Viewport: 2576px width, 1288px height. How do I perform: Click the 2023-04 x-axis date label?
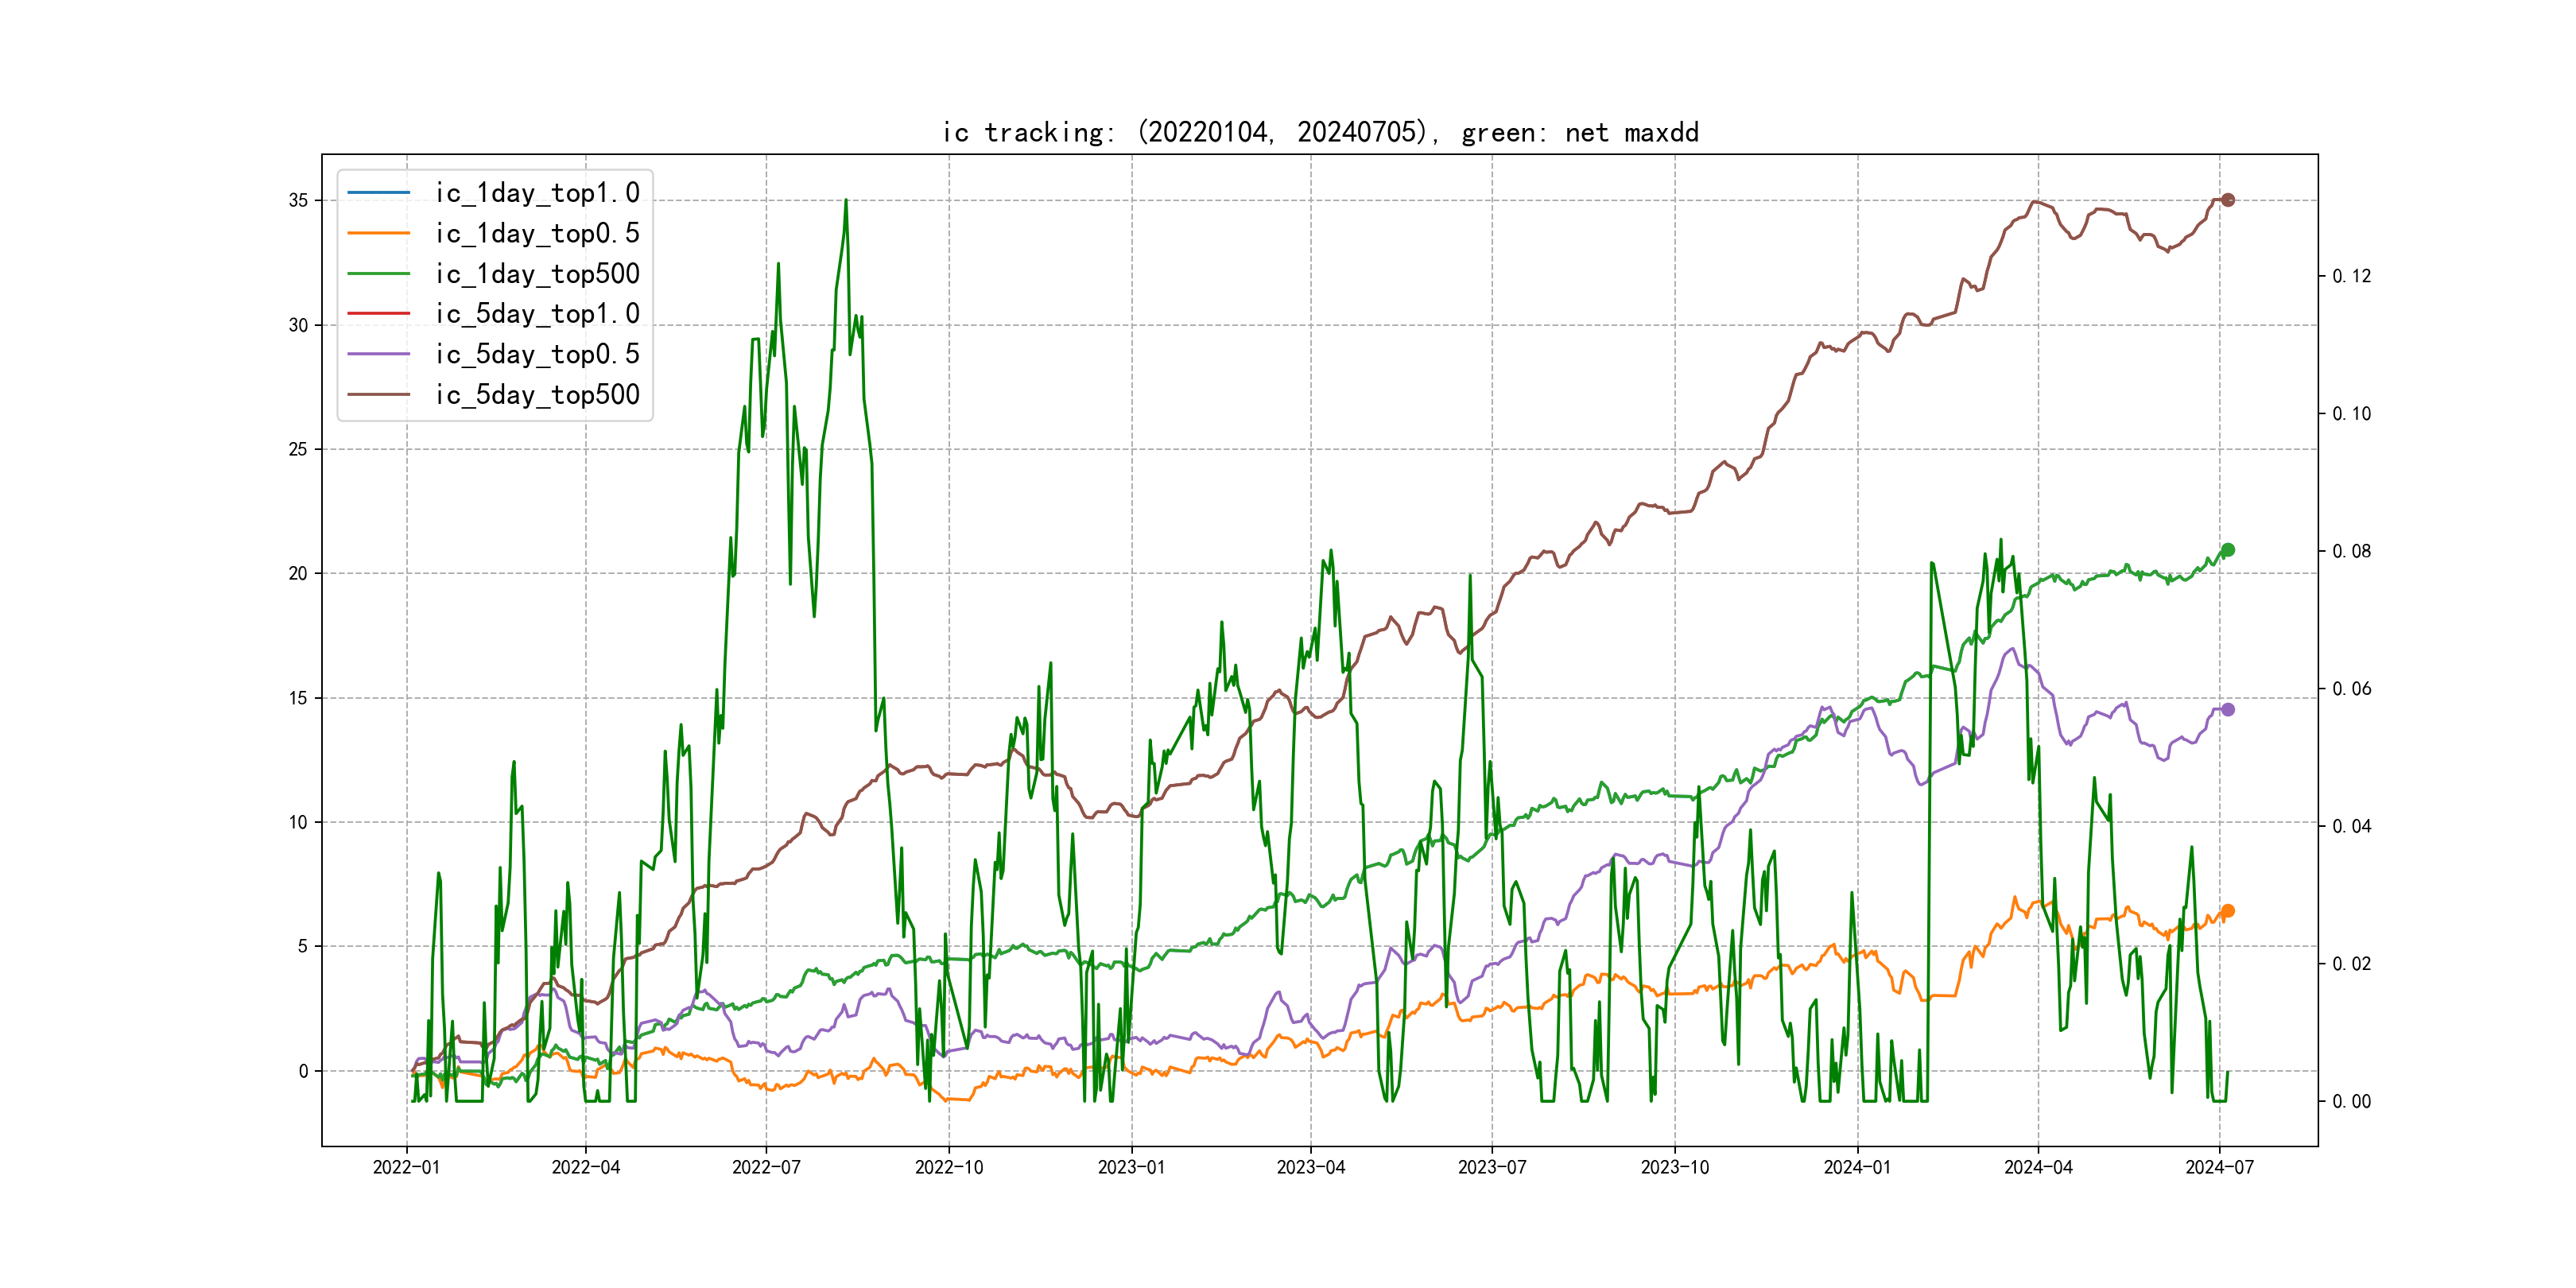1310,1167
